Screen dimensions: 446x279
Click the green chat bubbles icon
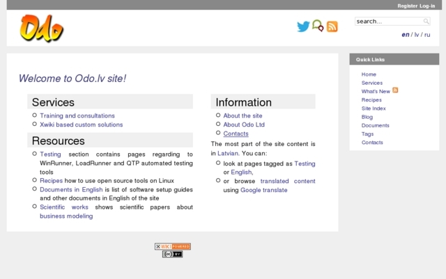click(x=318, y=26)
